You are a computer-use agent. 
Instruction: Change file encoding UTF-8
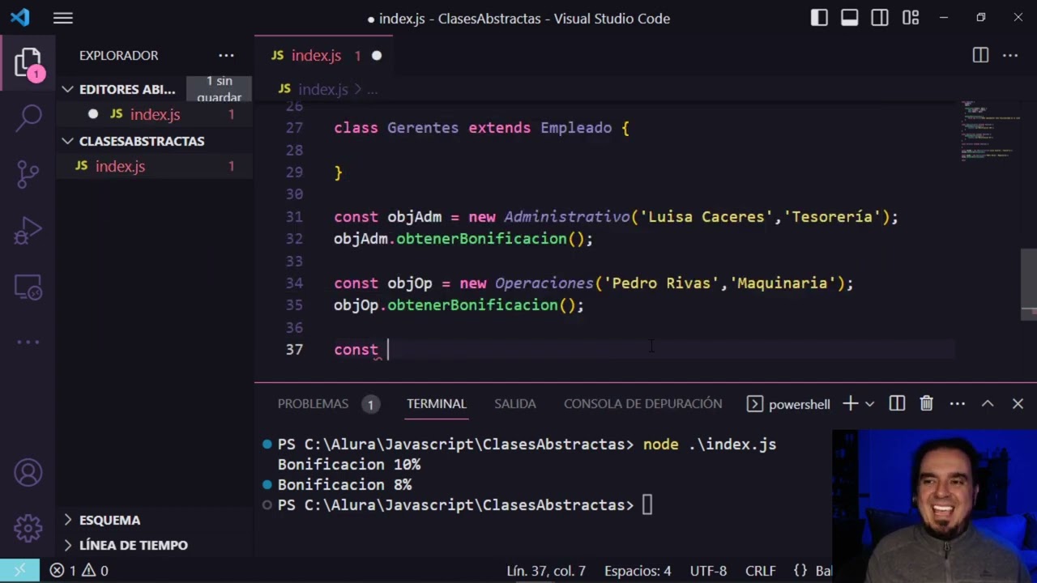click(708, 571)
